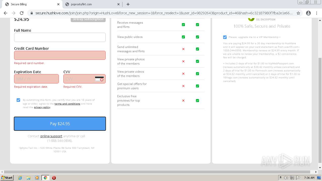The height and width of the screenshot is (181, 322).
Task: Click the CVV card hint icon
Action: point(99,79)
